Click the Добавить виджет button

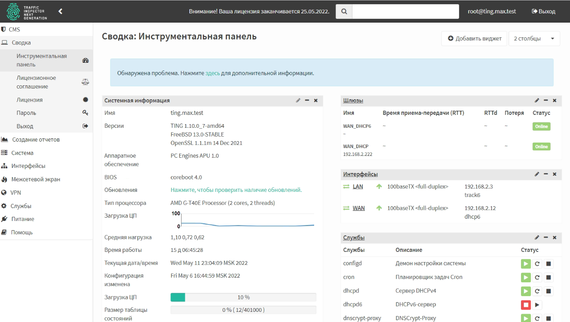(x=474, y=39)
